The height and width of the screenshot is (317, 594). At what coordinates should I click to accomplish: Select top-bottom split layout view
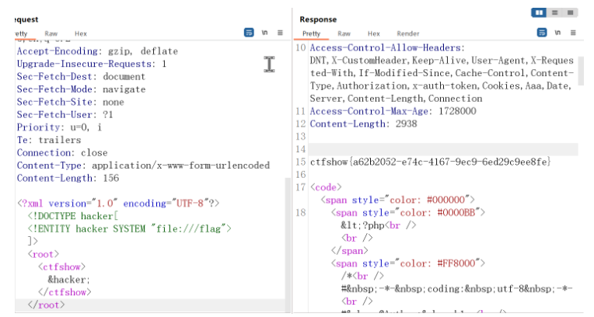(x=554, y=12)
